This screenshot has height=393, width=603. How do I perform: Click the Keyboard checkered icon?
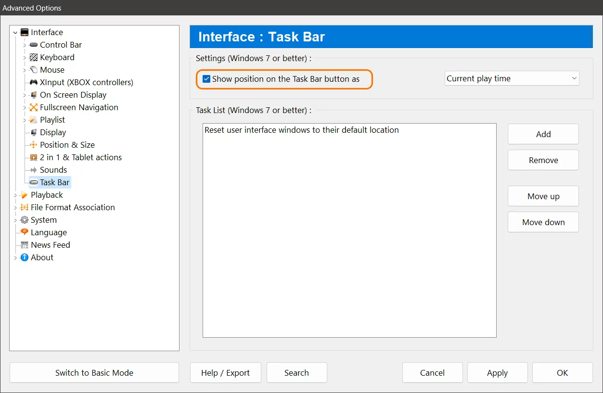(34, 57)
